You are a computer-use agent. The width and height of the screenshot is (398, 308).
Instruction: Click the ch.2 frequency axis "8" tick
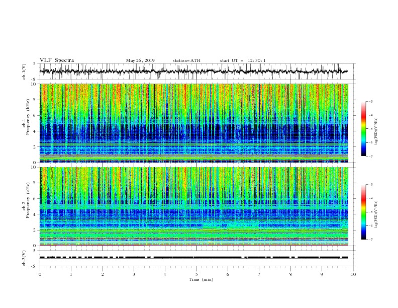(35, 183)
